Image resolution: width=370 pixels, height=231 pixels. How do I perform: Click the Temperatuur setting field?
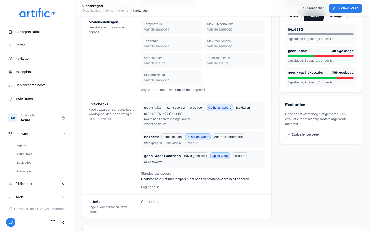[x=172, y=27]
